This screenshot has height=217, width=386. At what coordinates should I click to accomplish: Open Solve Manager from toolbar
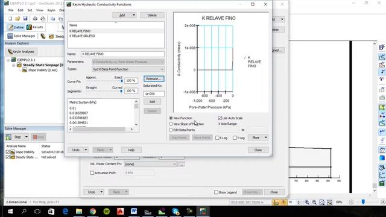22,36
